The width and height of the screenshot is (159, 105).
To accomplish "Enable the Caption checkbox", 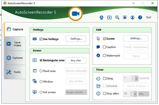I will 104,47.
